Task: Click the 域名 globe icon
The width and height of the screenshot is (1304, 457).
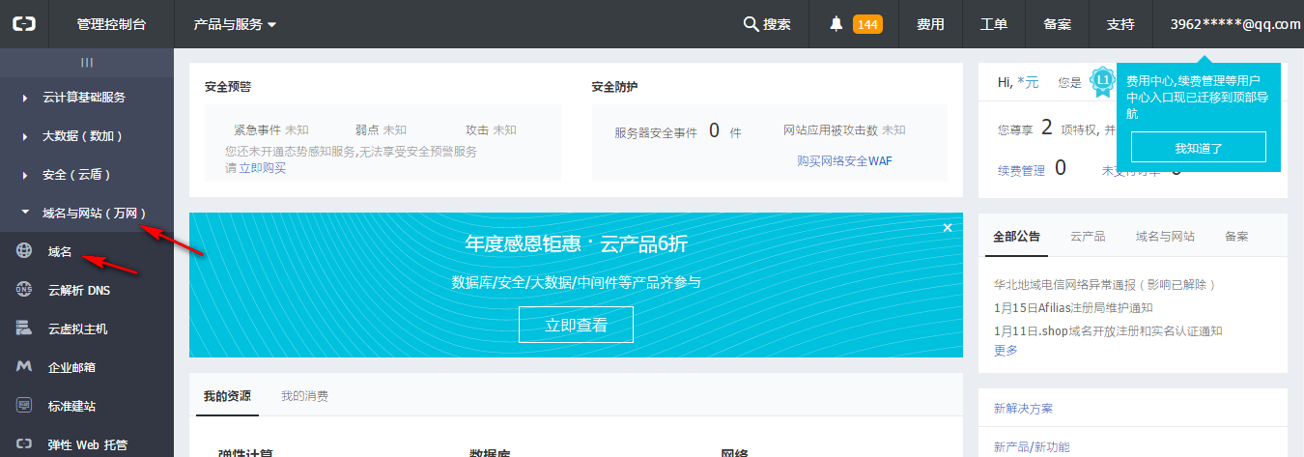Action: coord(24,251)
